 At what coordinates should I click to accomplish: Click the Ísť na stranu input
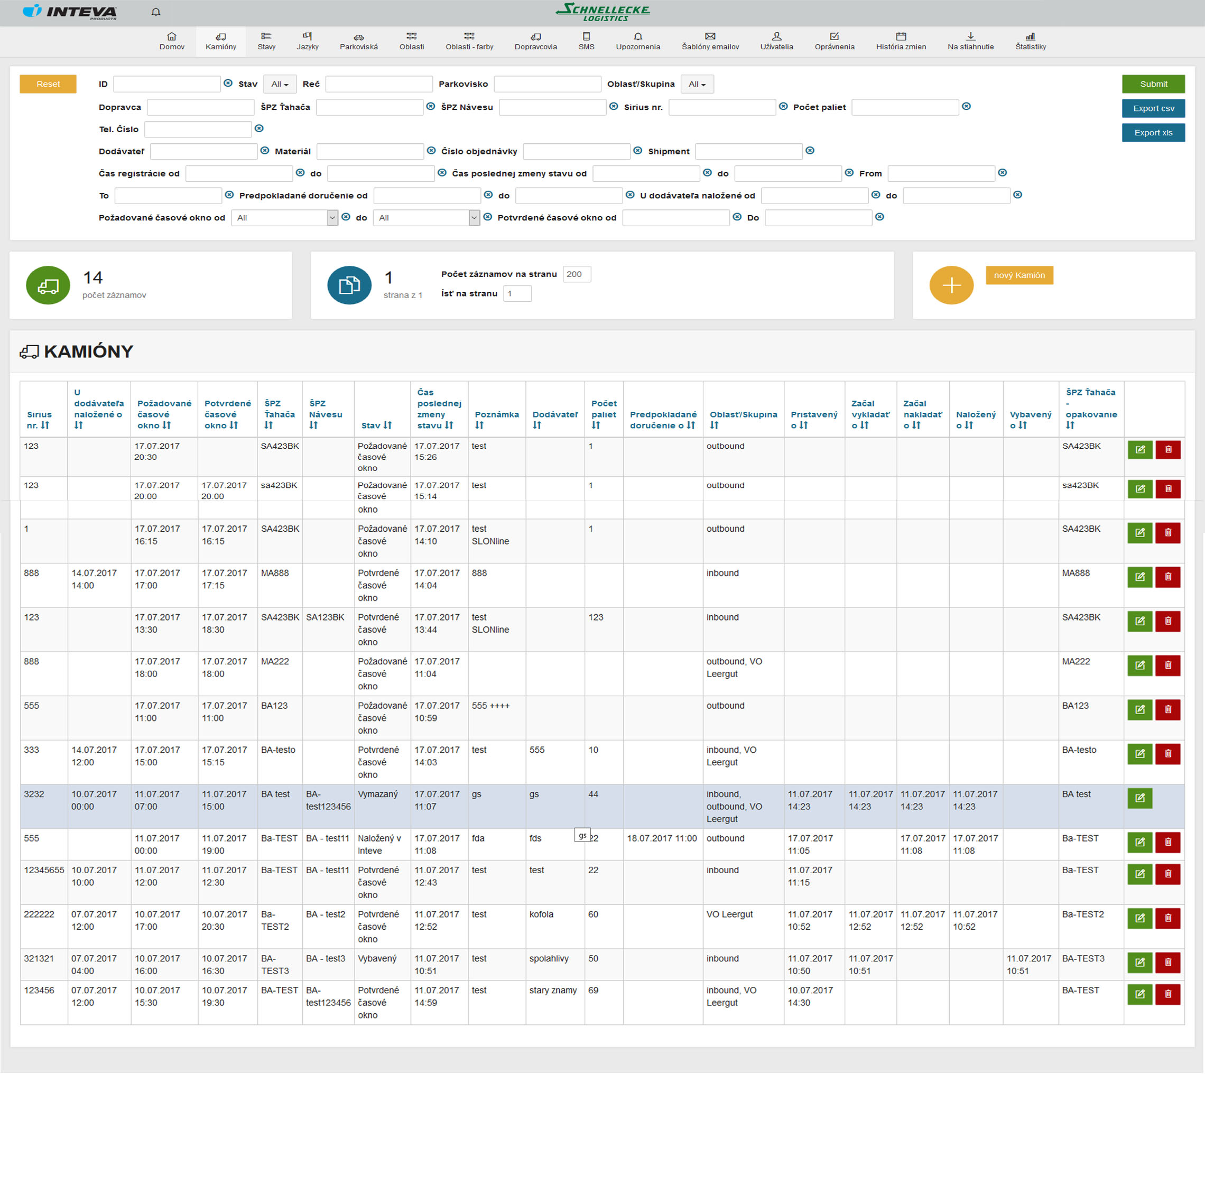[517, 293]
